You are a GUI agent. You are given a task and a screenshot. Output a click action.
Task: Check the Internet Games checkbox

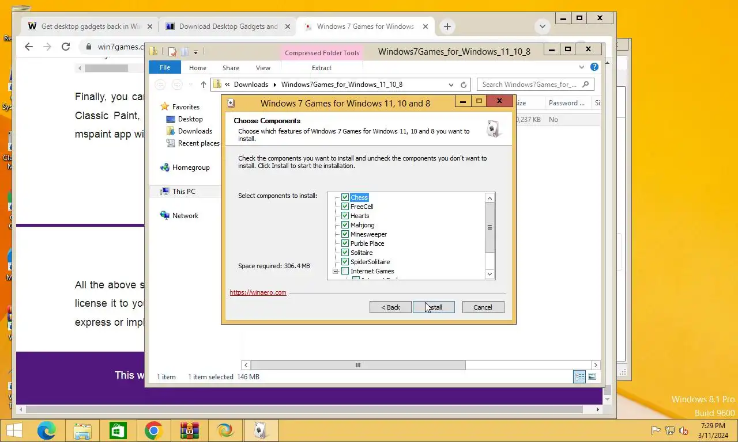[x=345, y=271]
